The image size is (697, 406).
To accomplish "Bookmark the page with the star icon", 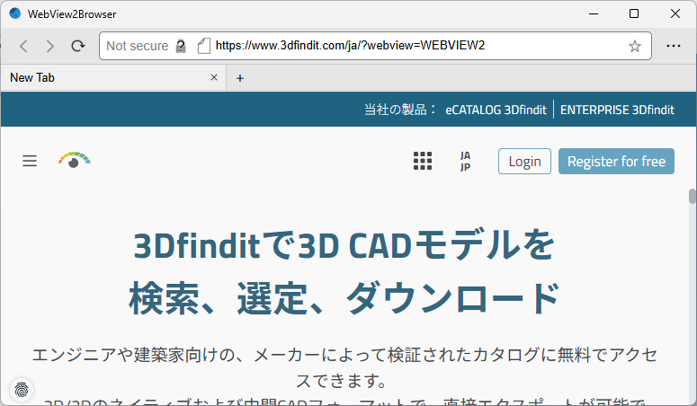I will (x=635, y=46).
